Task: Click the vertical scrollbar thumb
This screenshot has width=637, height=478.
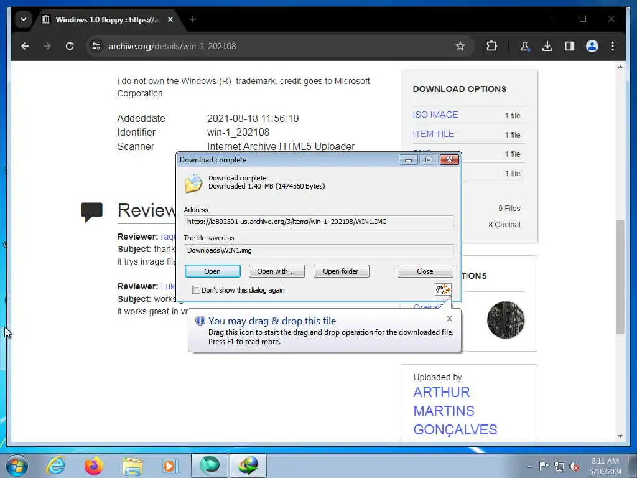Action: (620, 277)
